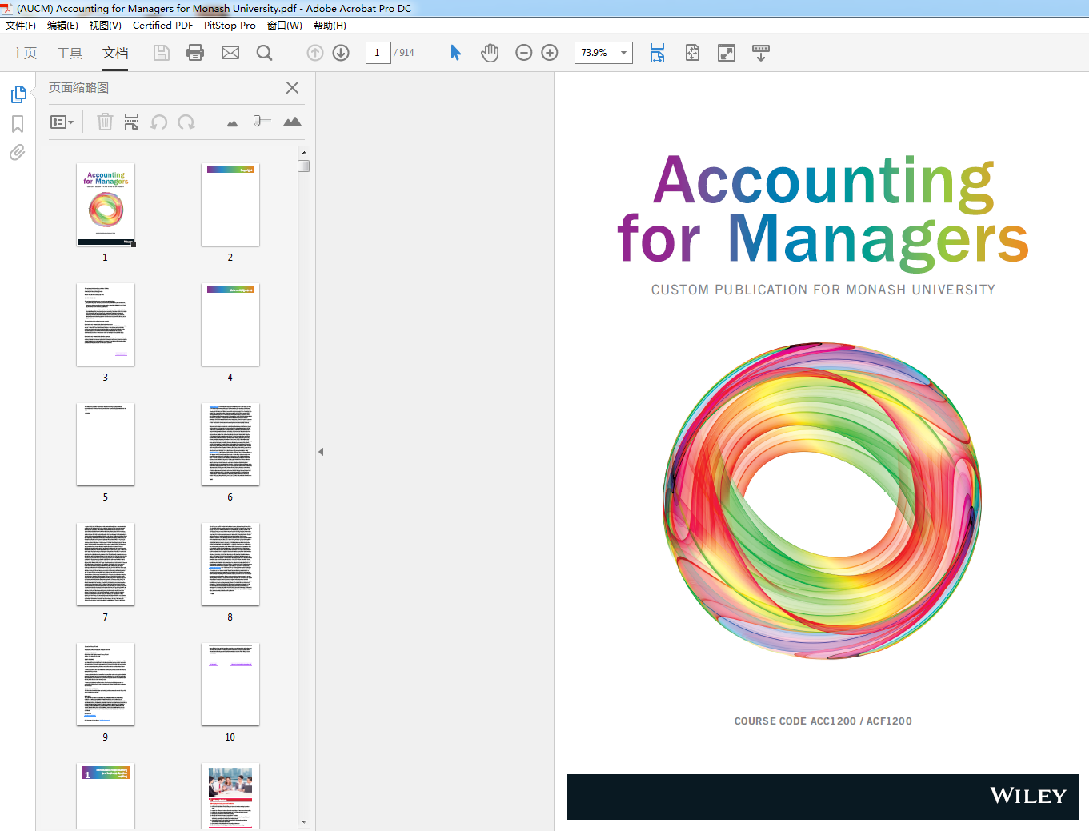This screenshot has height=831, width=1089.
Task: Open Page Thumbnails sidebar icon
Action: 18,94
